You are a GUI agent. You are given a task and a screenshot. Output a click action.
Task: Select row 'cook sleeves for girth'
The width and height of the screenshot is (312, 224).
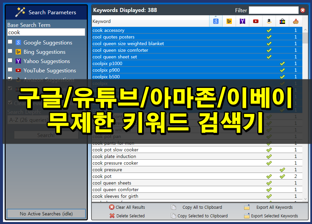tap(197, 196)
